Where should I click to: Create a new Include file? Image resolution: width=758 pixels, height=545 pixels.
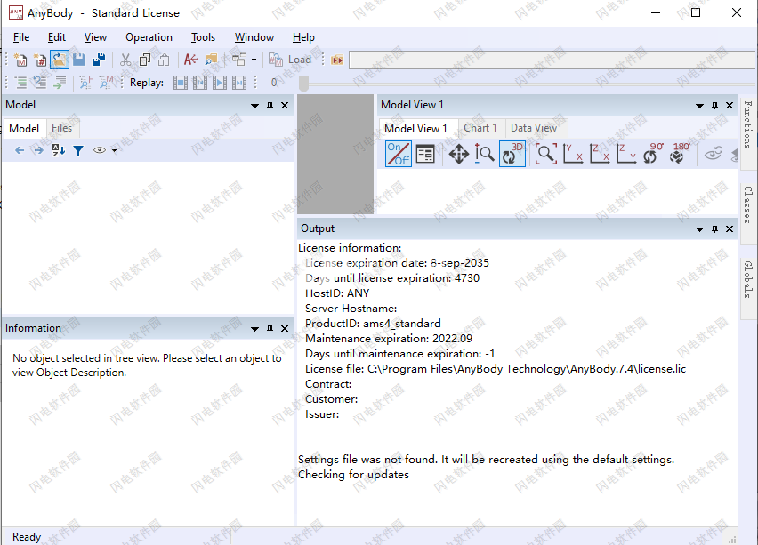[x=40, y=60]
